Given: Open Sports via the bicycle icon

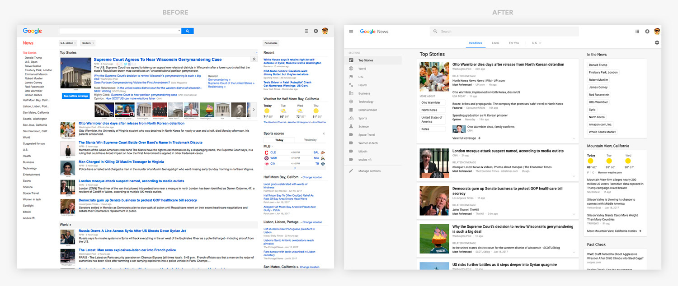Looking at the screenshot, I should click(352, 118).
